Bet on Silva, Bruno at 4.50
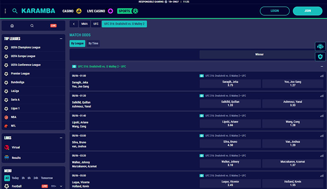The image size is (327, 189). (x=230, y=143)
